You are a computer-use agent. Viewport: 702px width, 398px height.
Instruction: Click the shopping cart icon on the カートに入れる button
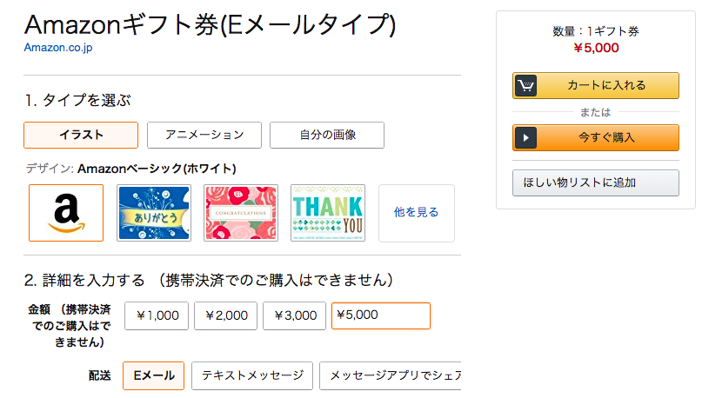pyautogui.click(x=525, y=85)
